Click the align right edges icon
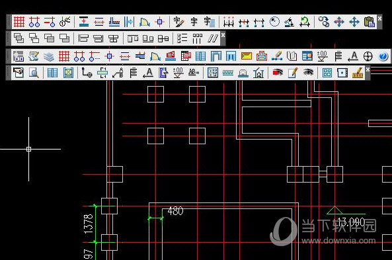Image resolution: width=392 pixels, height=260 pixels. 98,38
